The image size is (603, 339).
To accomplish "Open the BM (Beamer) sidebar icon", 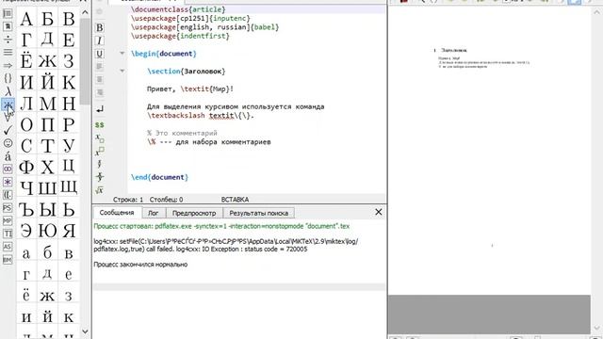I will point(8,260).
